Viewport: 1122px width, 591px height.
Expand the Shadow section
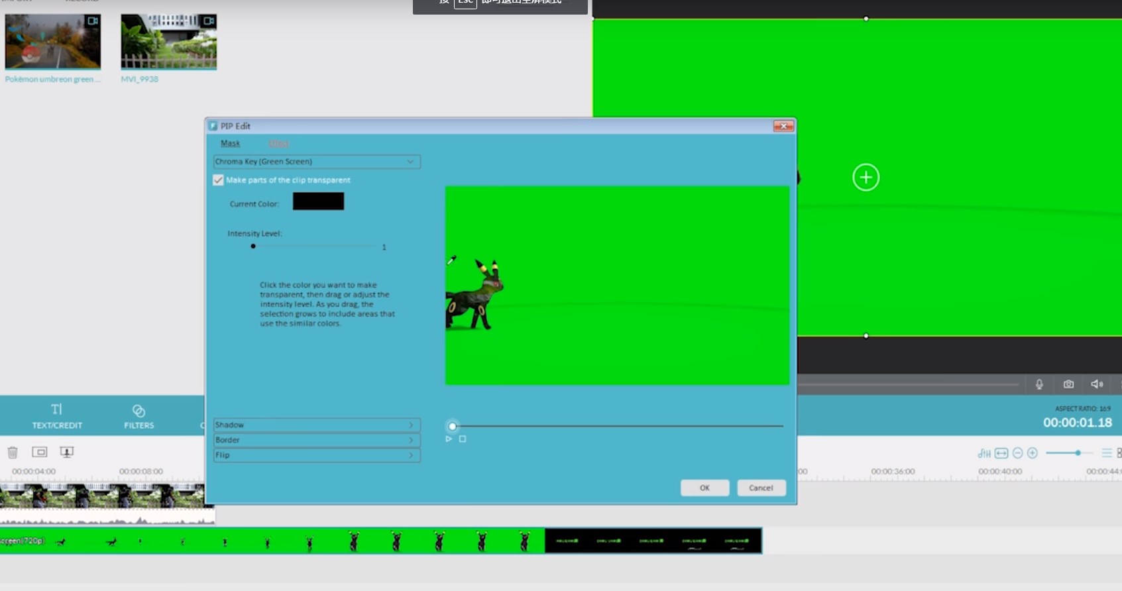point(317,425)
